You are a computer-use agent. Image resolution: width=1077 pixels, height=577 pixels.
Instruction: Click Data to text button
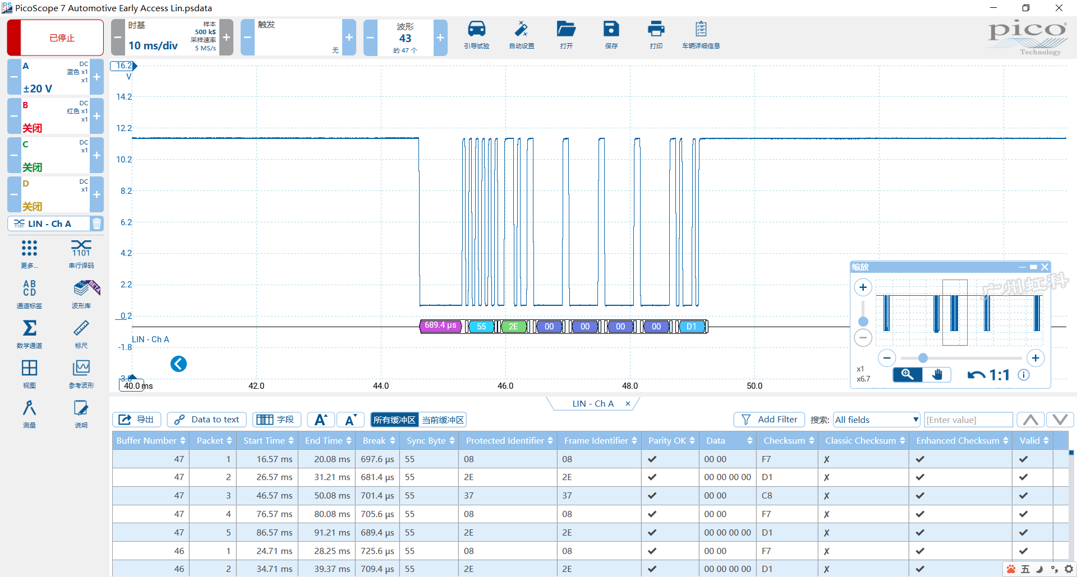point(206,420)
